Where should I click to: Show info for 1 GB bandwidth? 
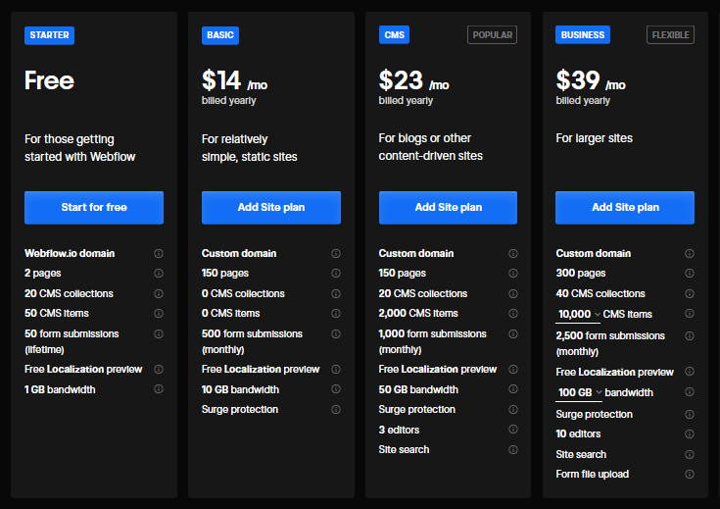159,389
